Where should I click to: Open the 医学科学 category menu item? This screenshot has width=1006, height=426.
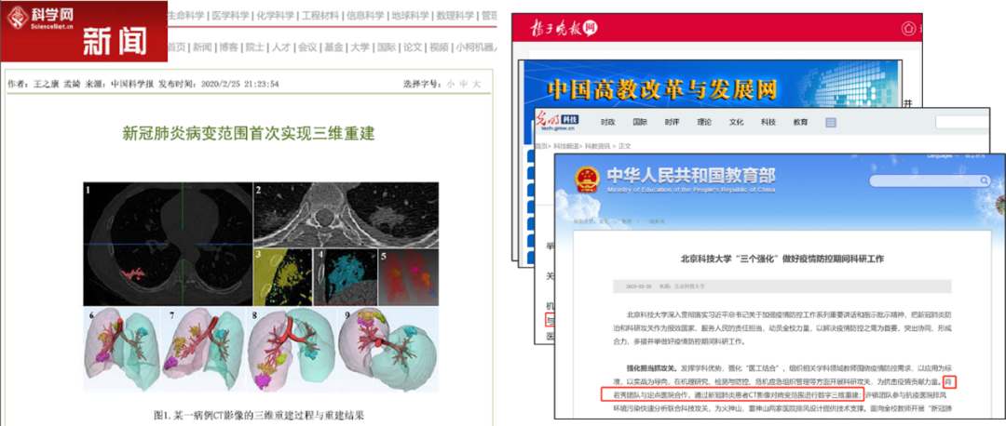point(229,16)
